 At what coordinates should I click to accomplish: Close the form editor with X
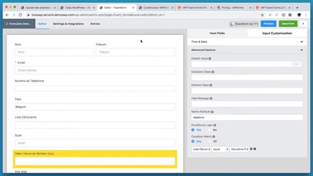coord(303,24)
